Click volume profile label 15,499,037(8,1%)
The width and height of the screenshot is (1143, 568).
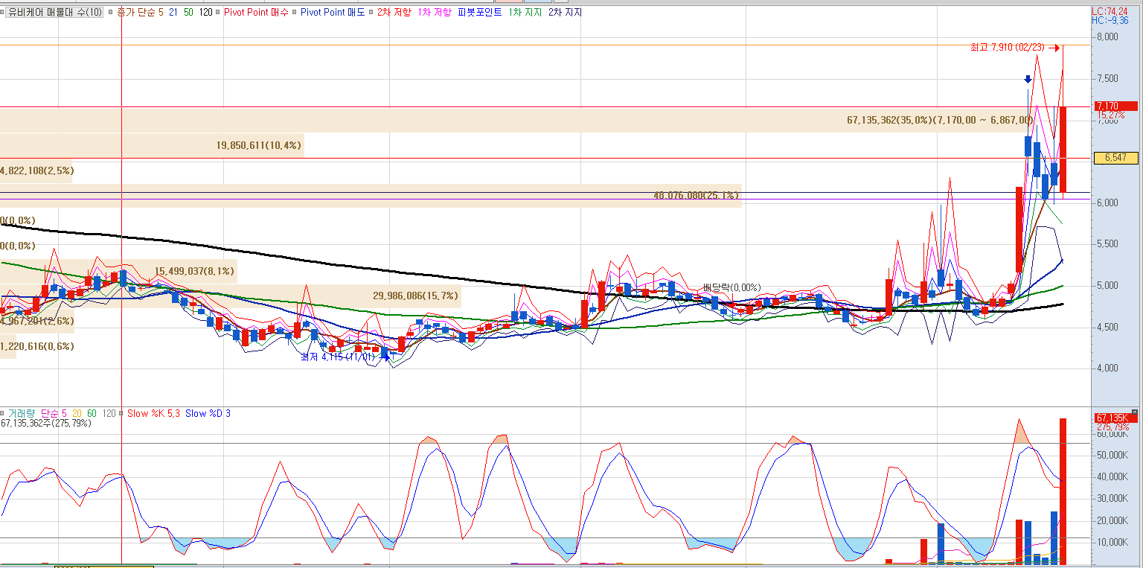tap(195, 271)
